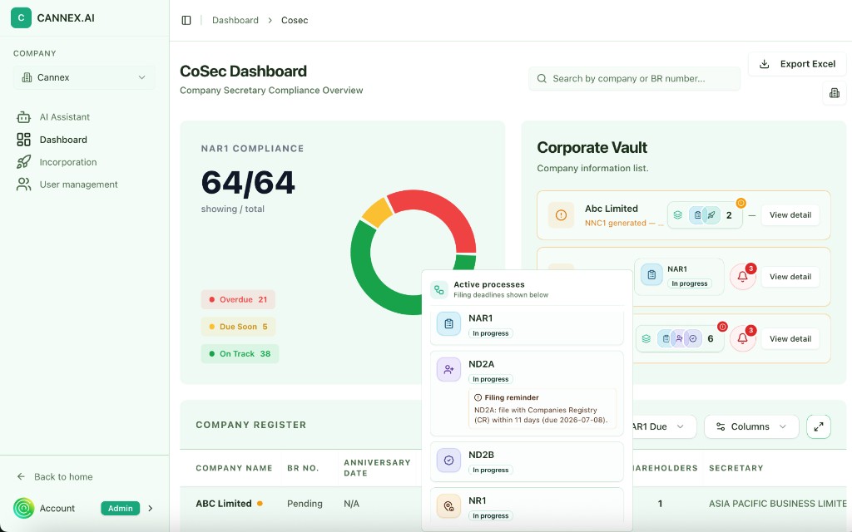Click the Cosec breadcrumb item
852x532 pixels.
click(295, 20)
